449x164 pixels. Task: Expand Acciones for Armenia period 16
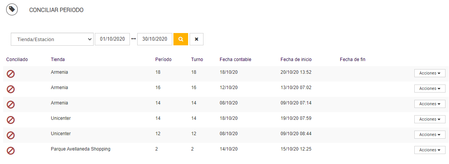click(430, 88)
